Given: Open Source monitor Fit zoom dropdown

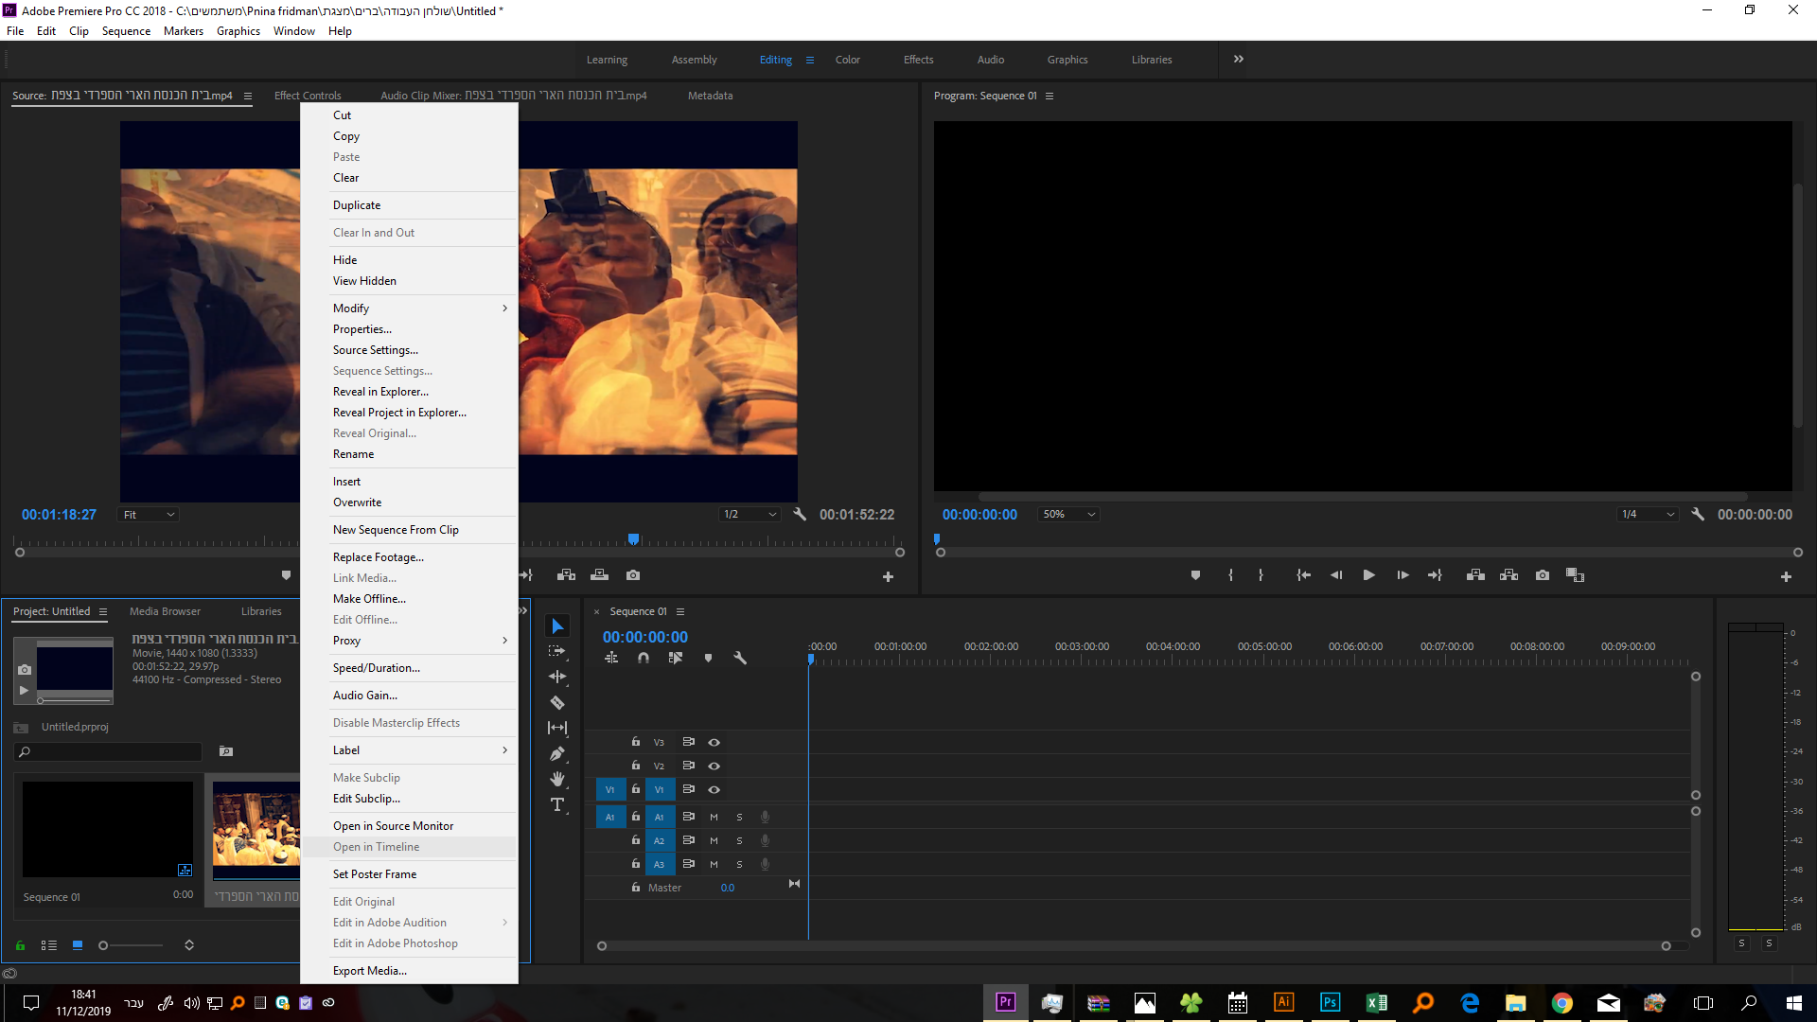Looking at the screenshot, I should [150, 515].
